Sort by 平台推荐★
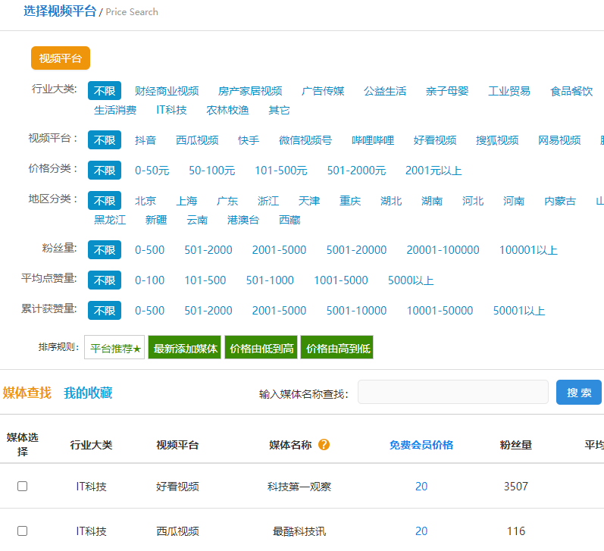Viewport: 604px width, 551px height. (114, 347)
